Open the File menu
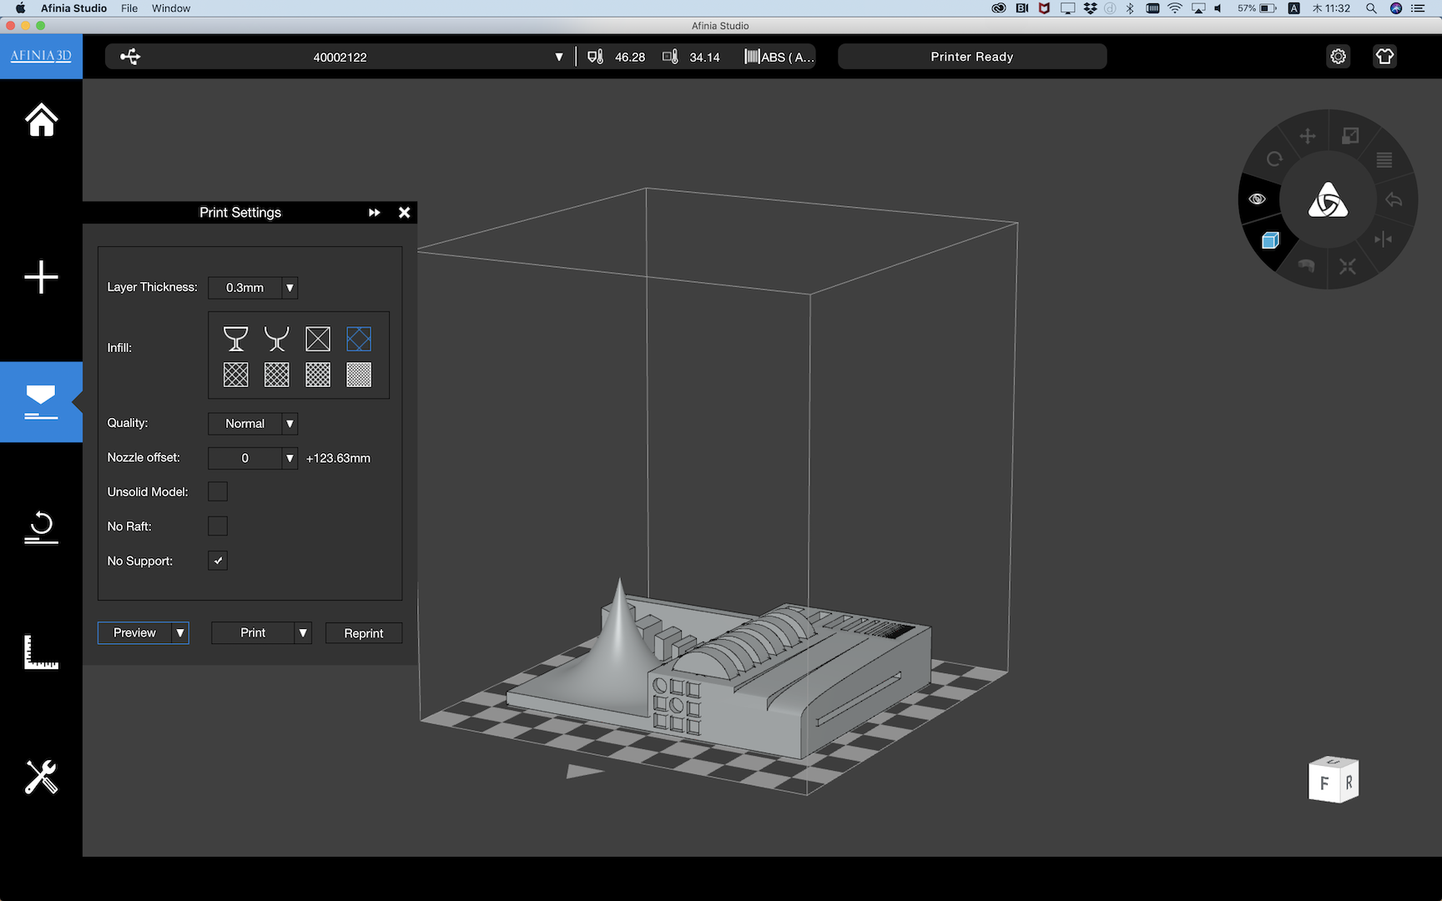1442x901 pixels. pos(129,8)
